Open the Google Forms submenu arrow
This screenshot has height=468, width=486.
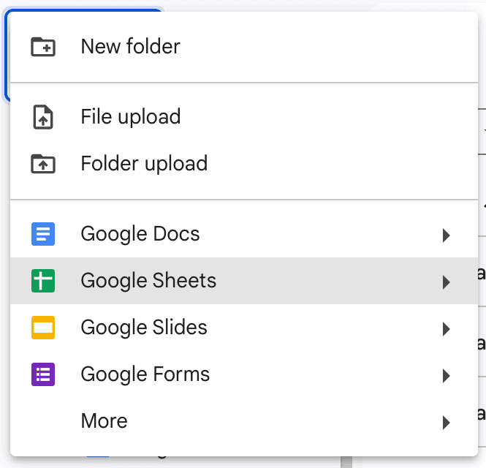pos(446,375)
